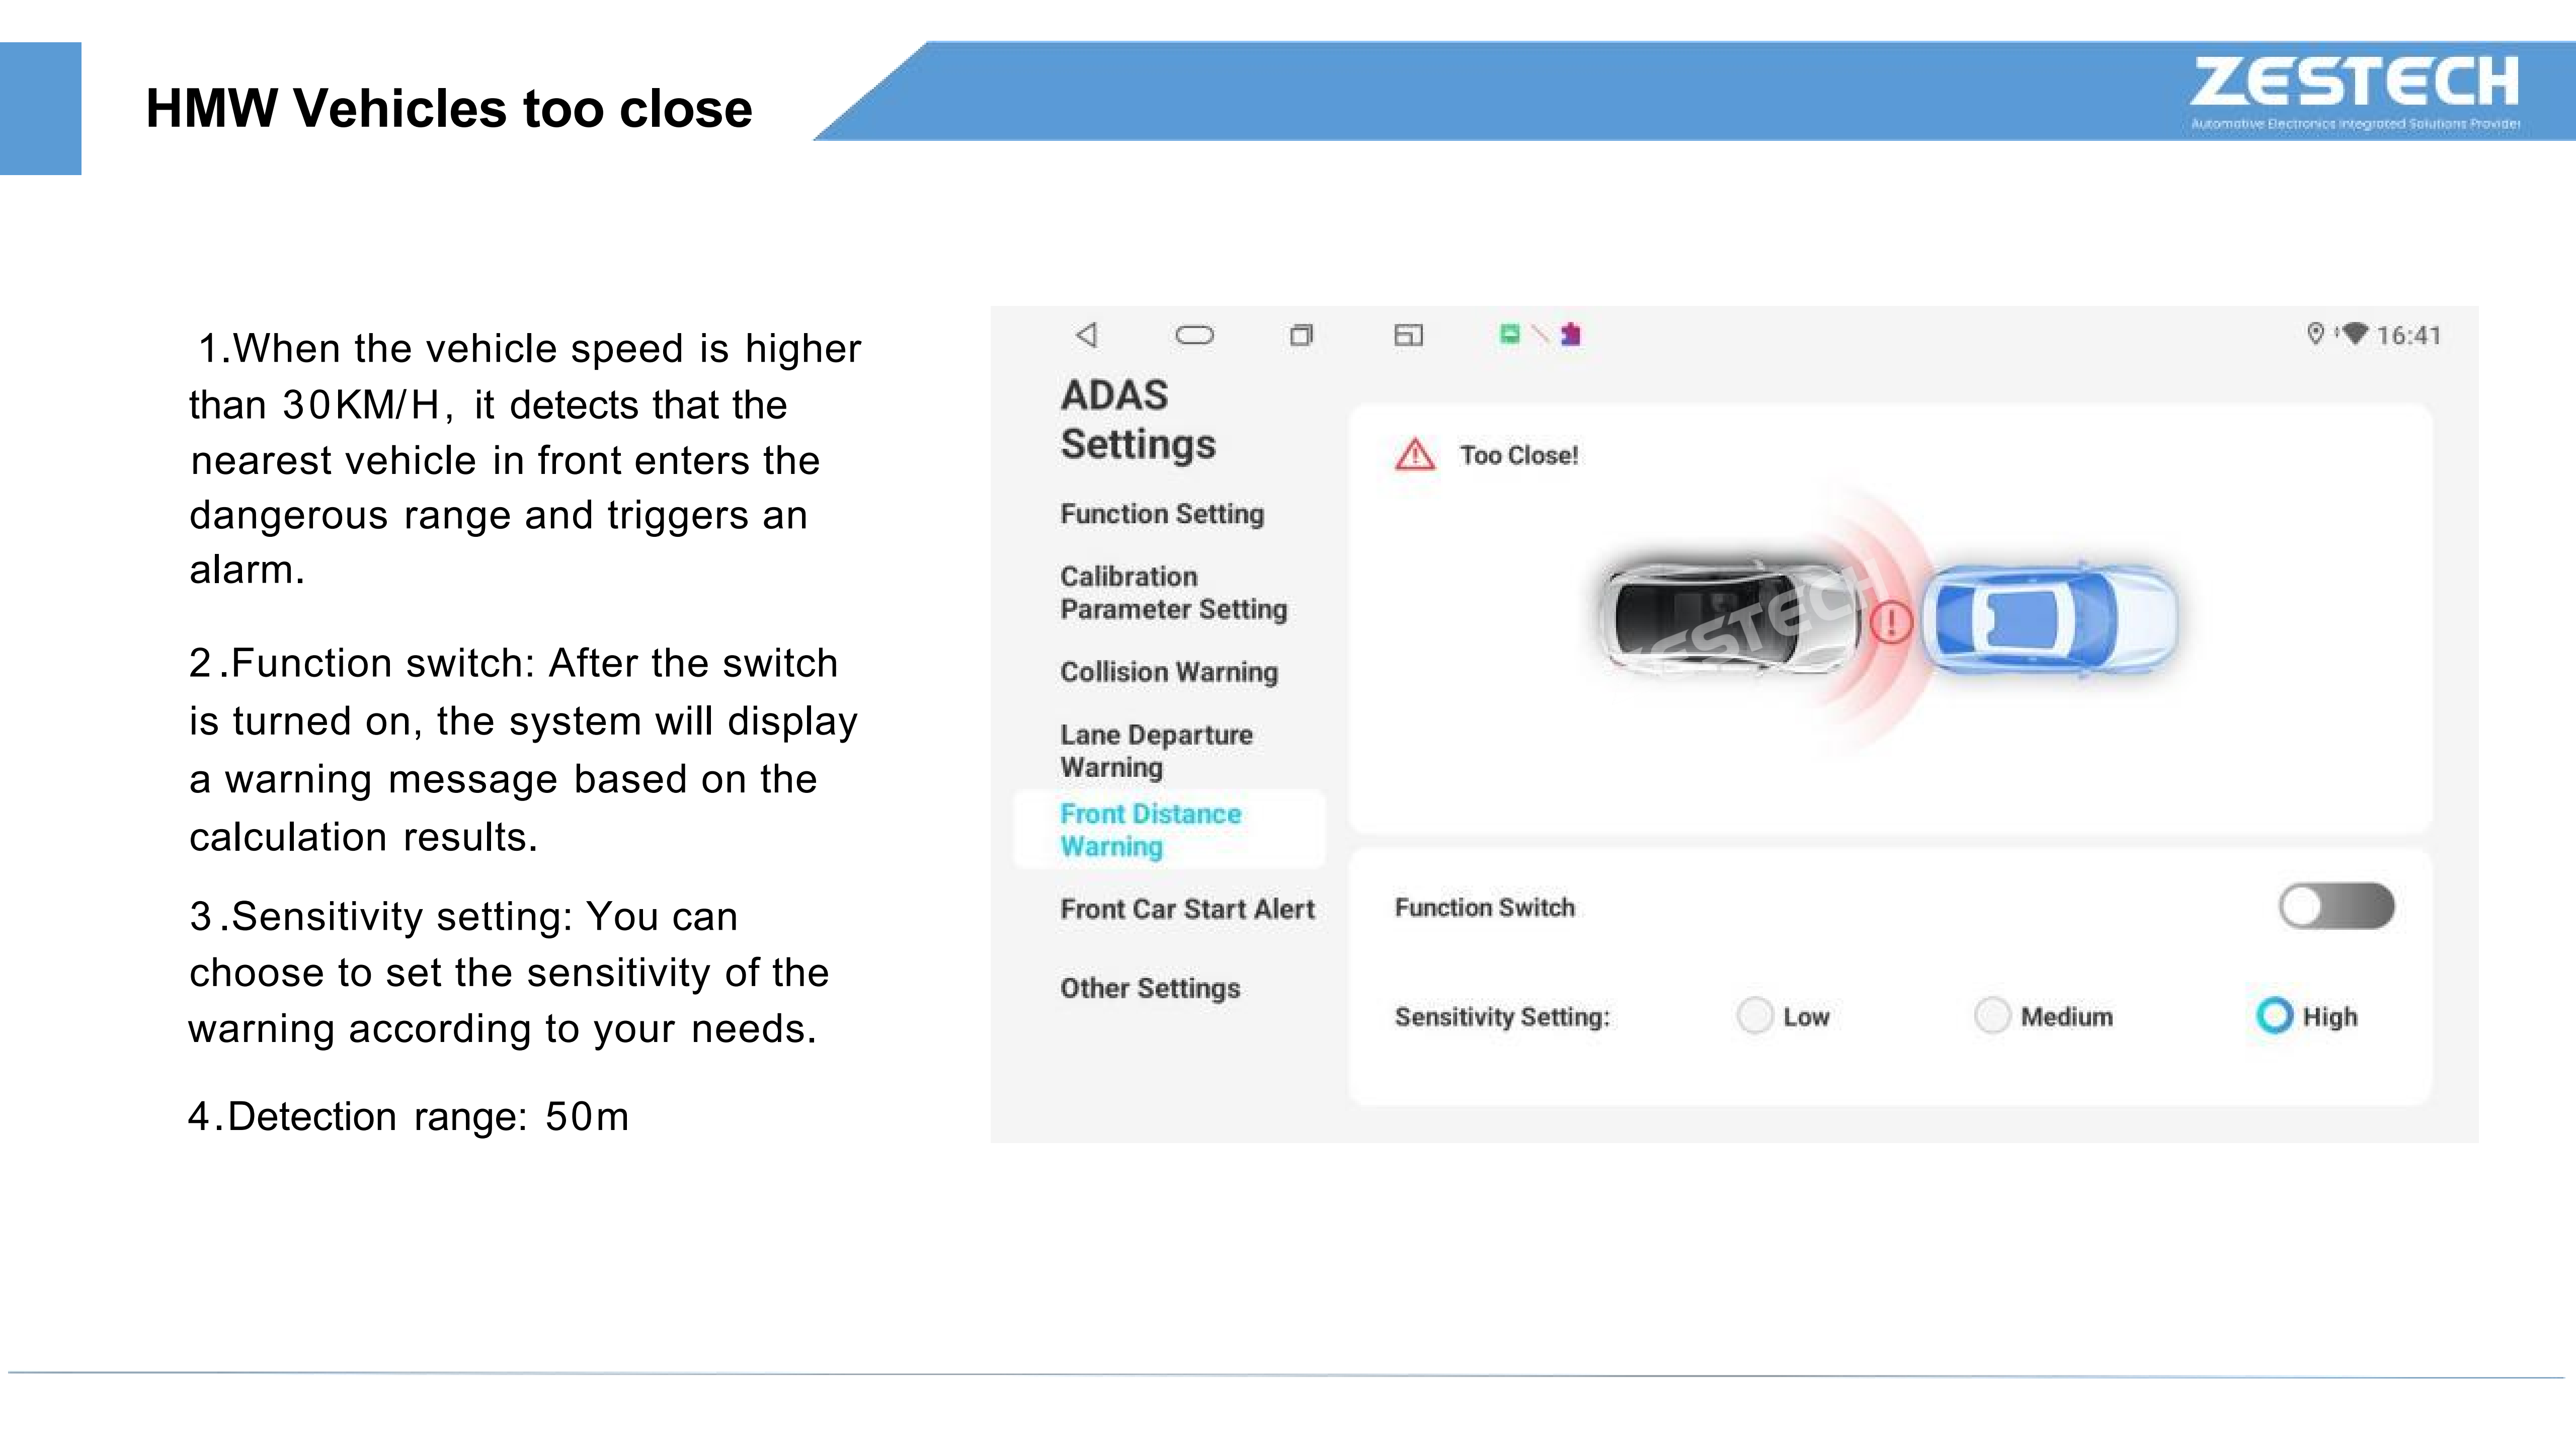Click the green notification status icon
The width and height of the screenshot is (2576, 1449).
tap(1510, 334)
